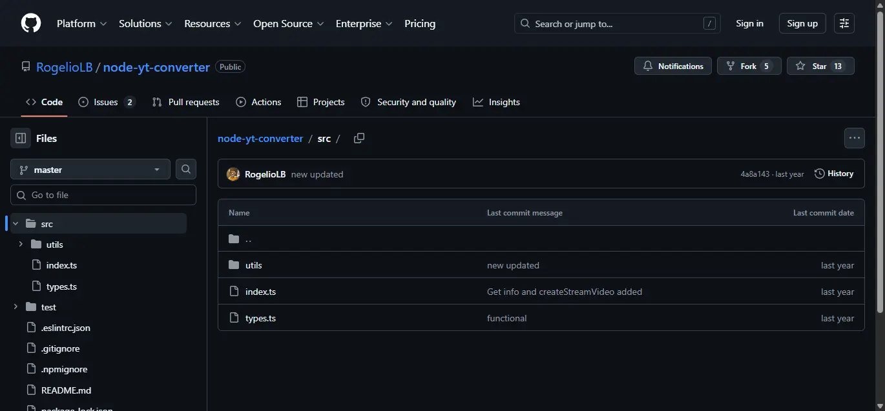Open the Platform menu dropdown
The height and width of the screenshot is (411, 885).
point(82,23)
